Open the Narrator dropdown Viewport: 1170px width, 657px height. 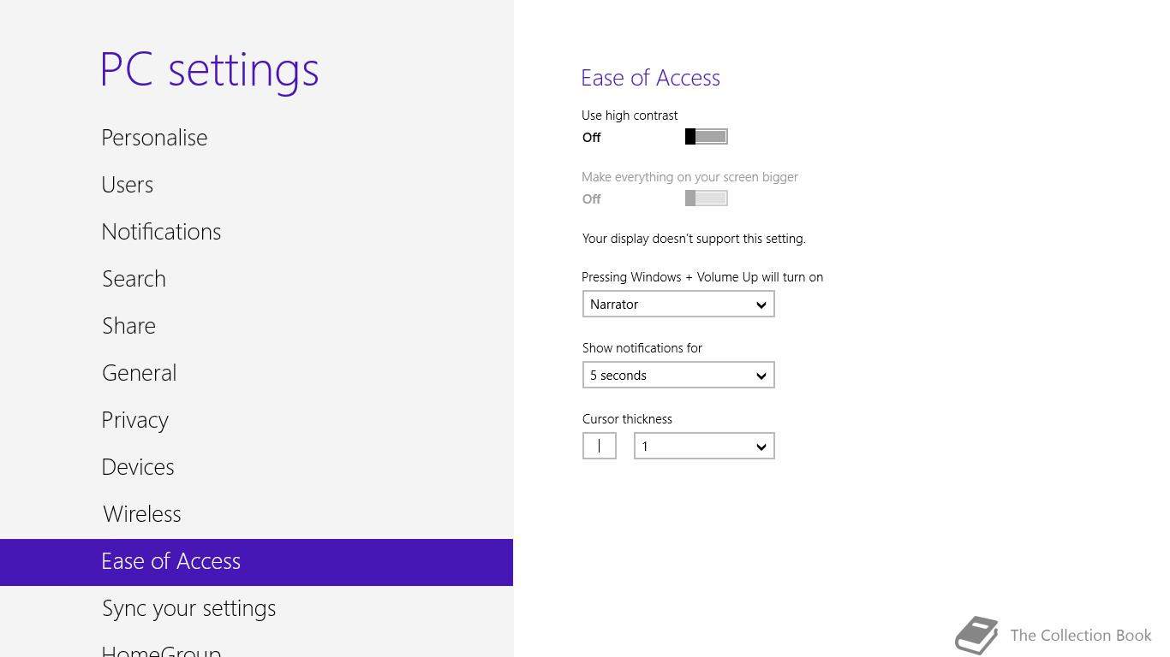[678, 305]
